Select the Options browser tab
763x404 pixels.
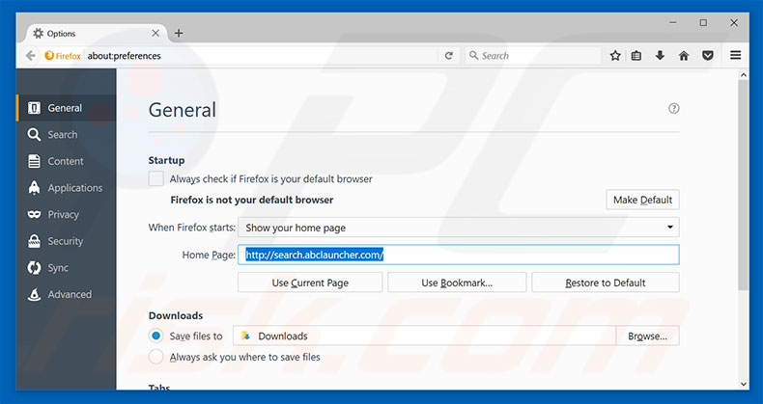pos(95,33)
